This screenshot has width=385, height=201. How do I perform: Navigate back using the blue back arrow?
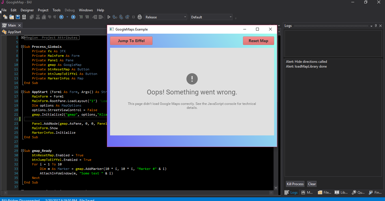(x=62, y=17)
